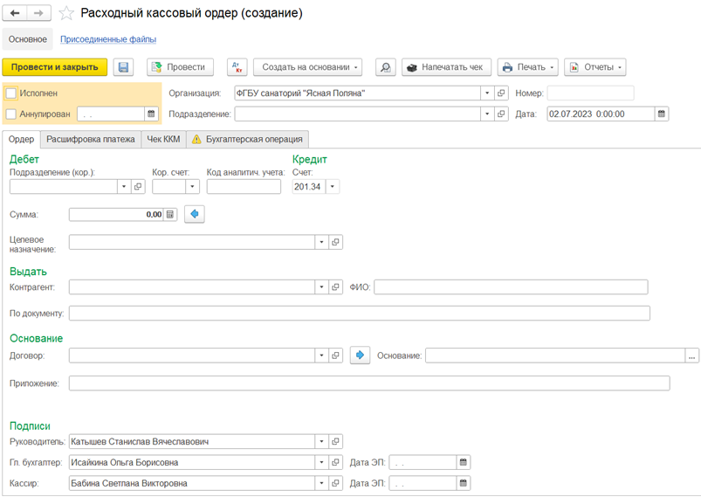Toggle the Исполнен checkbox
Screen dimensions: 701x497
click(x=11, y=93)
